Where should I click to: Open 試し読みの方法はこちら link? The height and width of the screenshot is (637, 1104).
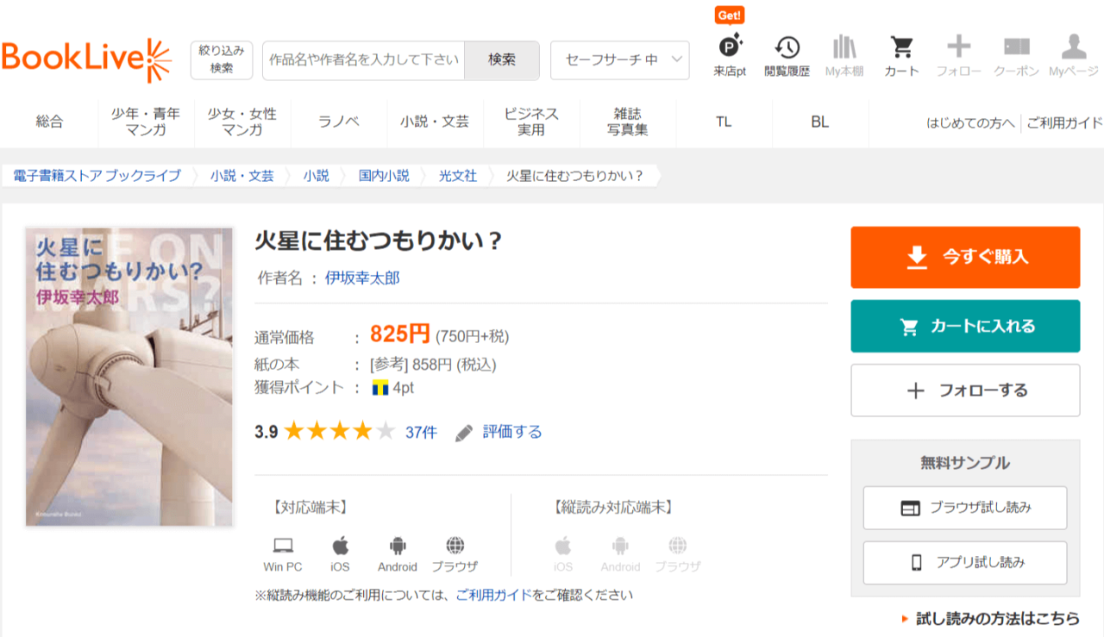997,619
